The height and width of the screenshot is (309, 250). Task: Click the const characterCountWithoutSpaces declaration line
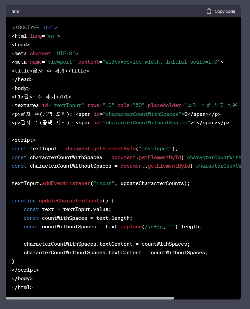126,166
